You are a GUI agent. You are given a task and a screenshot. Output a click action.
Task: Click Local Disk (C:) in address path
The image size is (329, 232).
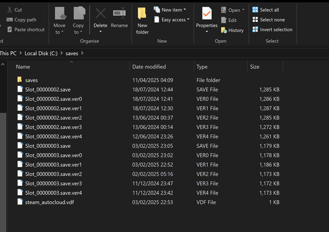(x=41, y=53)
